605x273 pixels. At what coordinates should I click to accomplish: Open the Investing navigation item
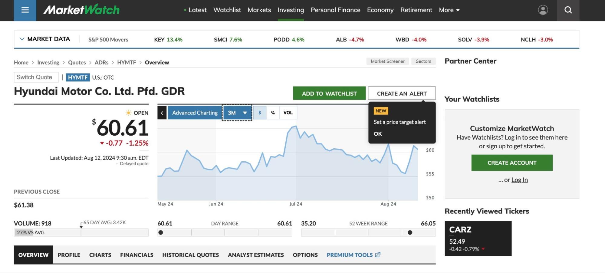[x=291, y=10]
